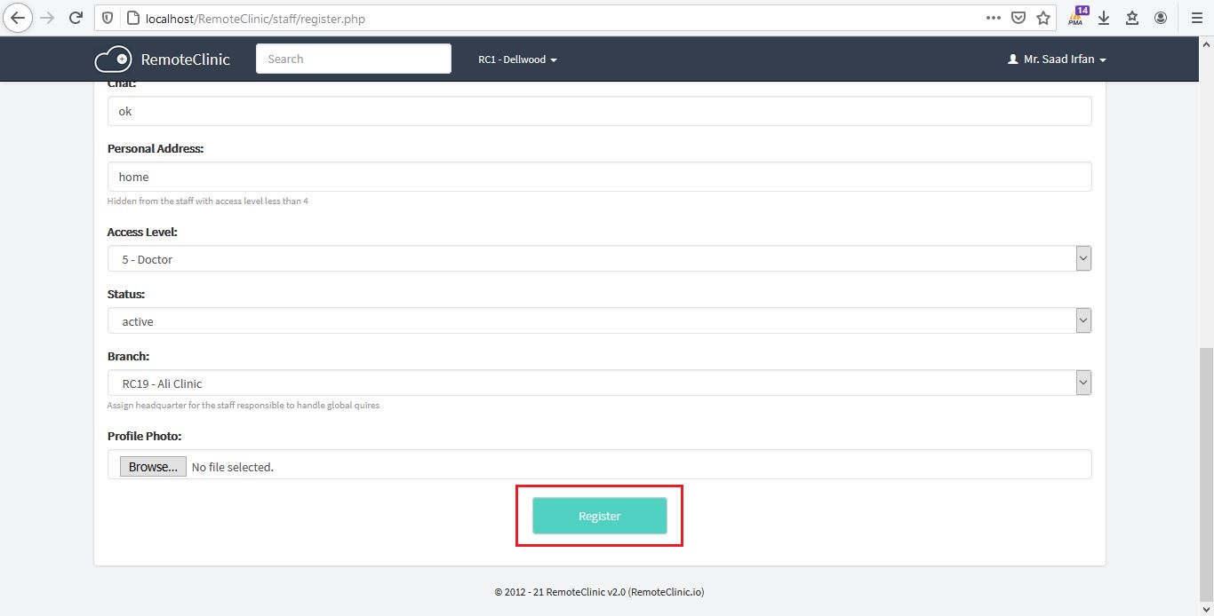Click the footer copyright RemoteClinic v2.0 text

(599, 592)
